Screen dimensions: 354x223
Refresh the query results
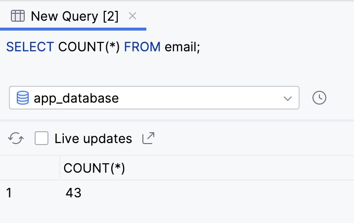tap(16, 139)
